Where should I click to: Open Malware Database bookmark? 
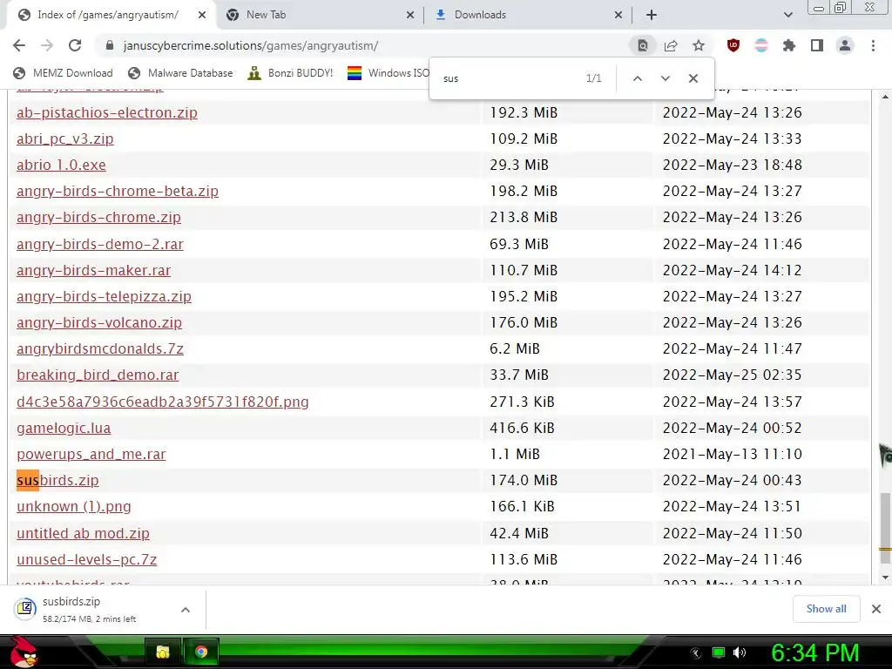click(180, 73)
